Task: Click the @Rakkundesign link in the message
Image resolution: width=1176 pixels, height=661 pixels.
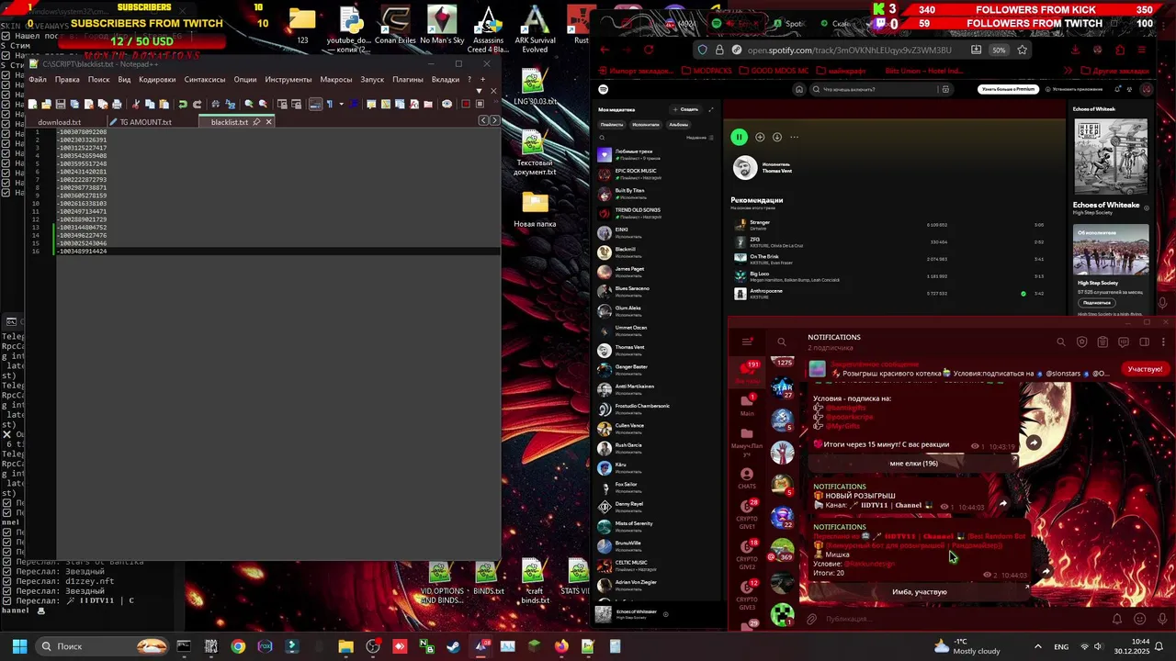Action: pos(869,564)
